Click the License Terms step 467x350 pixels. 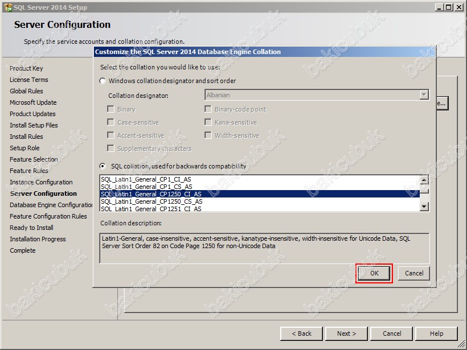(x=29, y=80)
